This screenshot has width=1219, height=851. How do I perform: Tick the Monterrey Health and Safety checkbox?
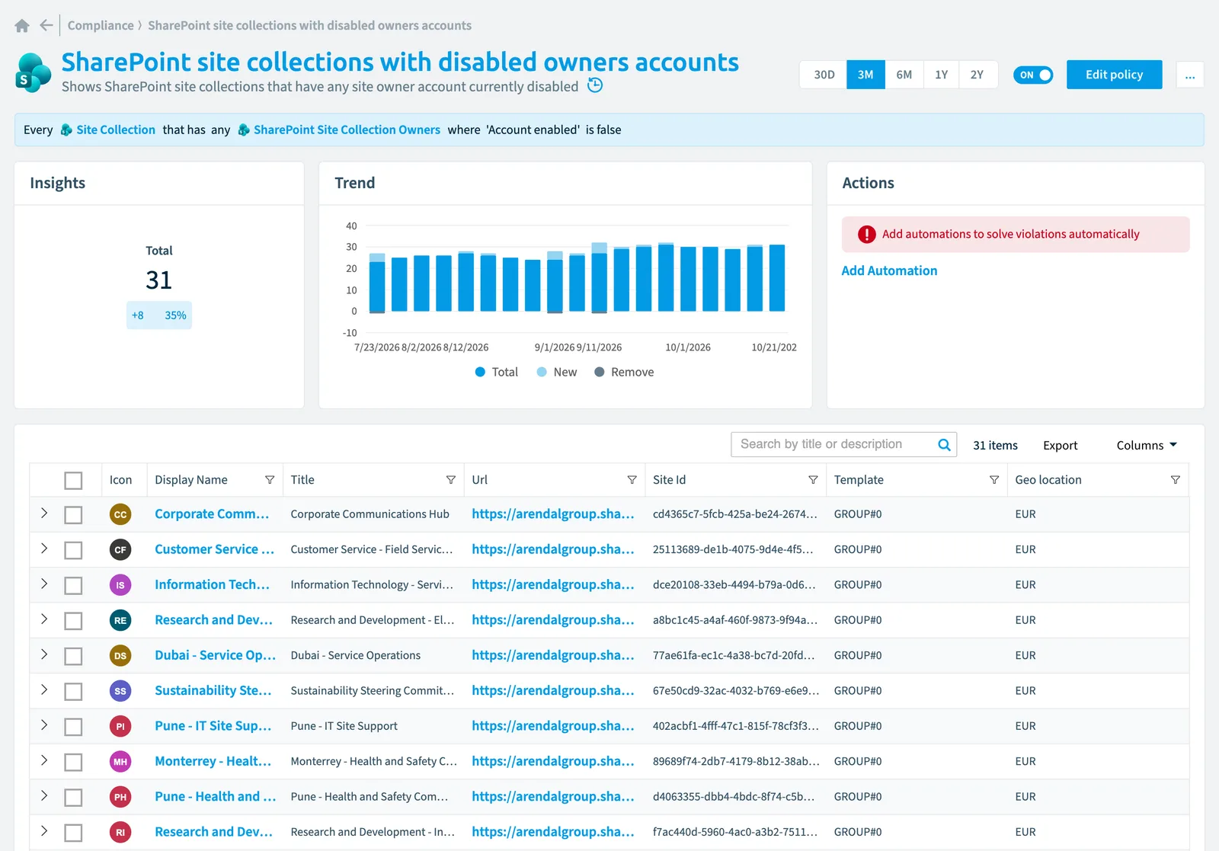tap(73, 762)
